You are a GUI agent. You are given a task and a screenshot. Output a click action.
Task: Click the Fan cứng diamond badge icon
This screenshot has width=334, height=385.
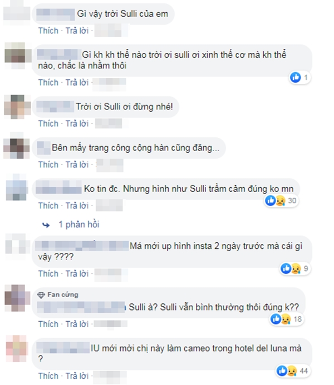[x=41, y=295]
